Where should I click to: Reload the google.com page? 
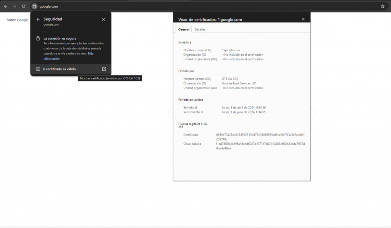pyautogui.click(x=24, y=6)
